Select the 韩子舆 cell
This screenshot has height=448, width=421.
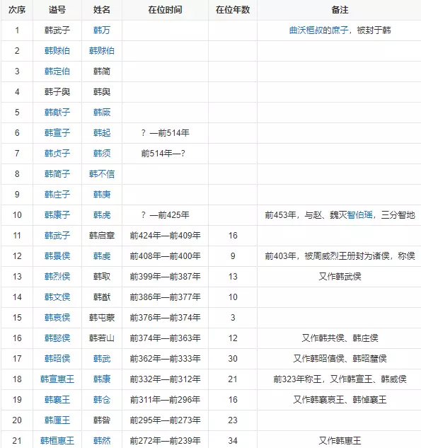coord(57,92)
